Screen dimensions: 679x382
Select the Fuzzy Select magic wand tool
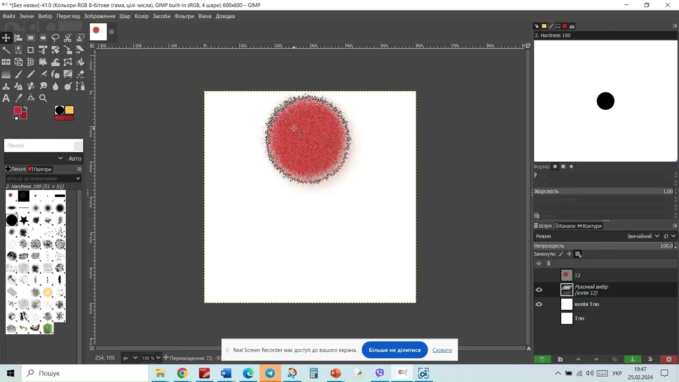[x=6, y=50]
